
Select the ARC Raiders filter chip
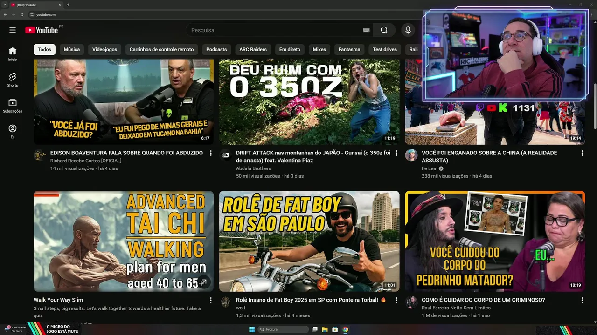[x=253, y=49]
